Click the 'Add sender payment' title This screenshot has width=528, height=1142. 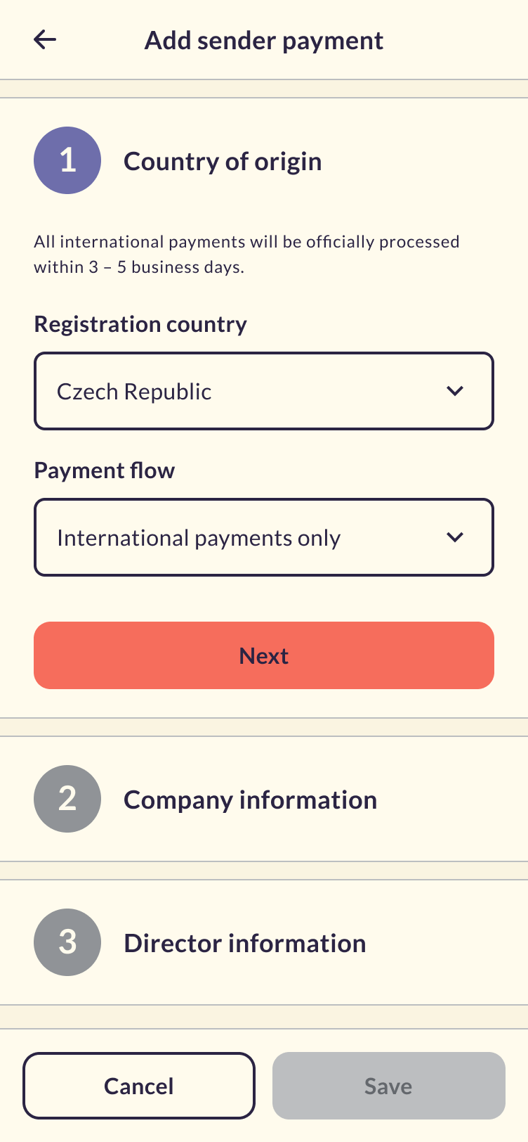(264, 40)
